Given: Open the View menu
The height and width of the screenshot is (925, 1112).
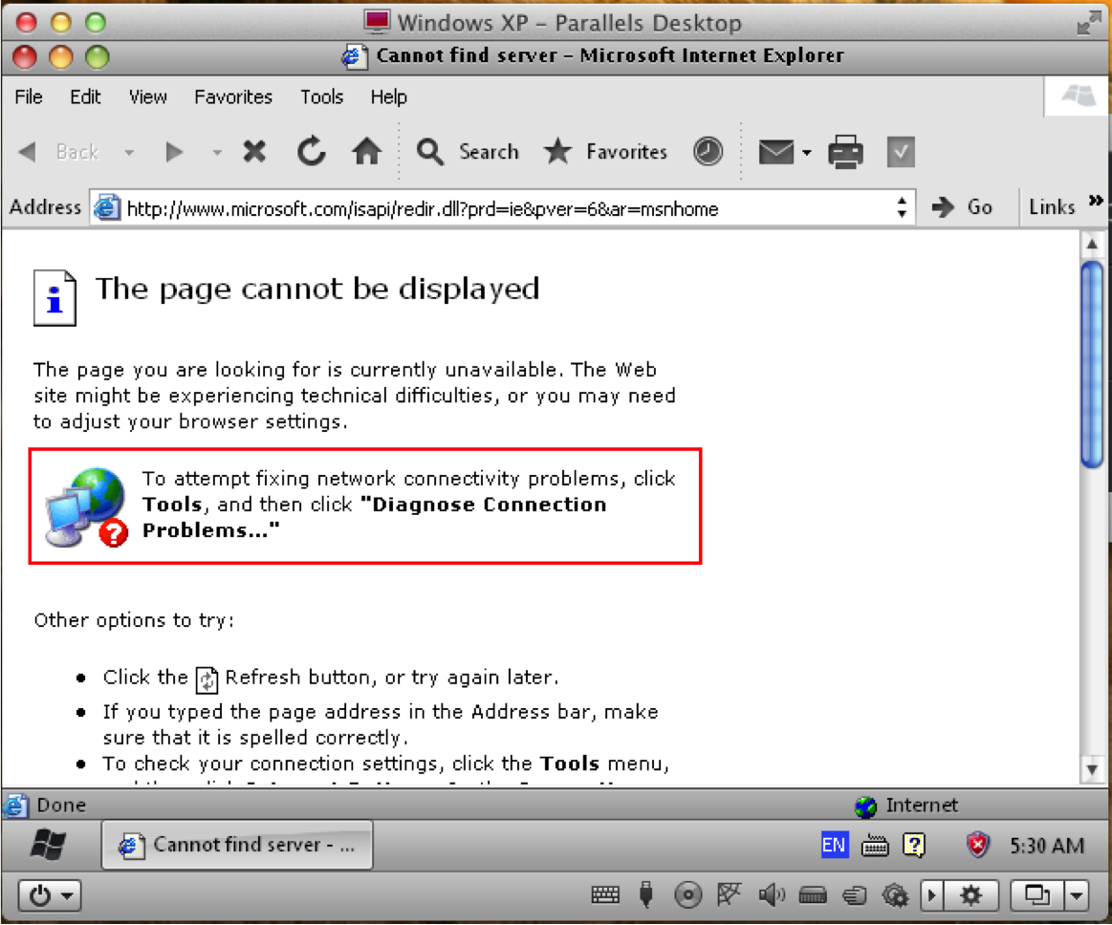Looking at the screenshot, I should 147,97.
